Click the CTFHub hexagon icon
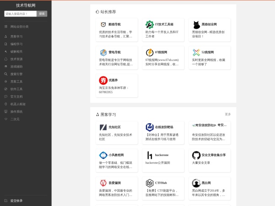 pyautogui.click(x=149, y=183)
